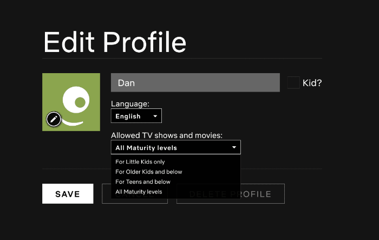Viewport: 379px width, 240px height.
Task: Select For Older Kids and below
Action: (x=149, y=172)
